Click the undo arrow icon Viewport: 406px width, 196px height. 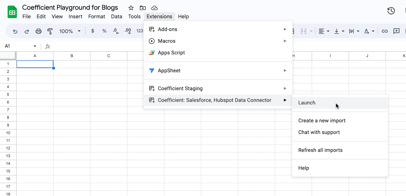click(15, 31)
